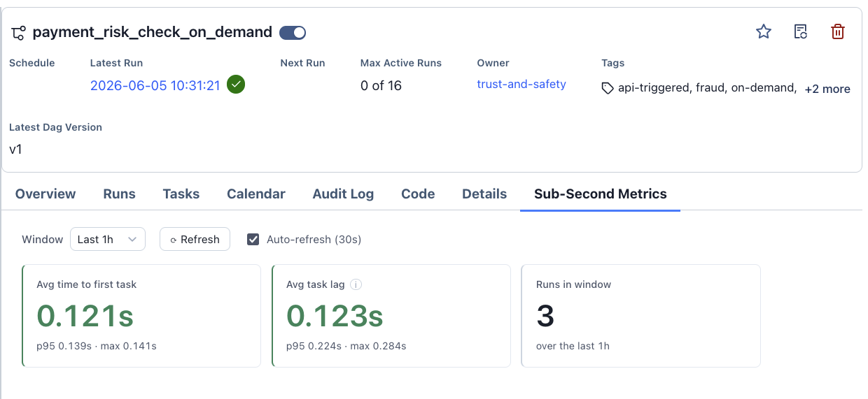868x399 pixels.
Task: Favorite this DAG with the star icon
Action: [764, 31]
